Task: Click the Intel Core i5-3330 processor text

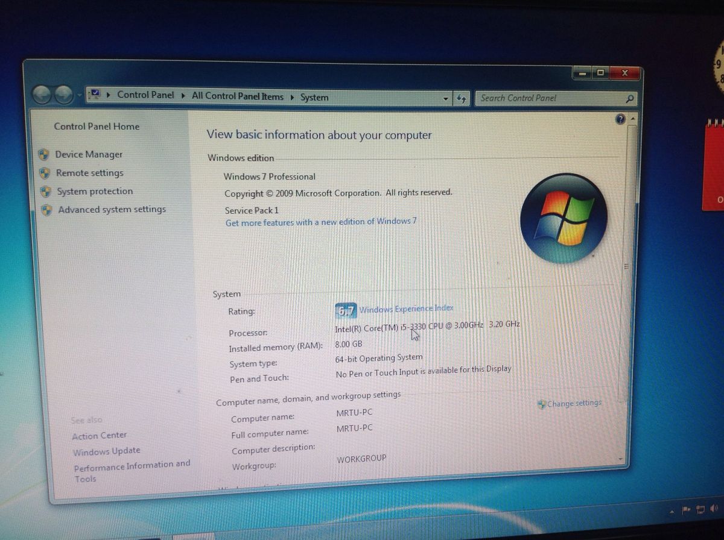Action: [427, 326]
